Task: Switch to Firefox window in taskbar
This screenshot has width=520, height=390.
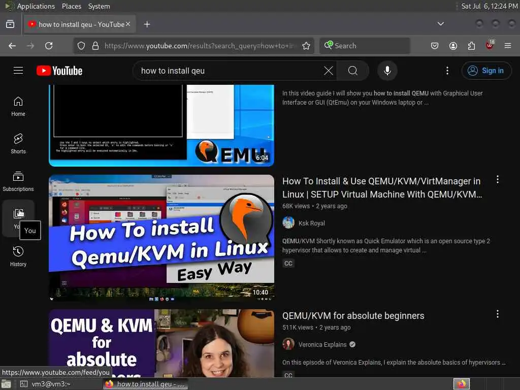Action: [x=145, y=384]
